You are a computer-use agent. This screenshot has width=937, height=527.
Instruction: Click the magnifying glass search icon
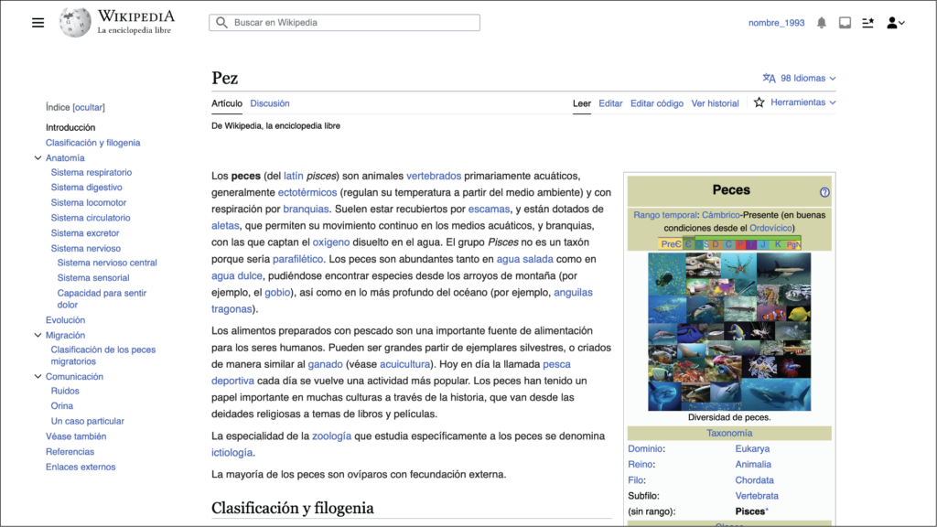[221, 22]
